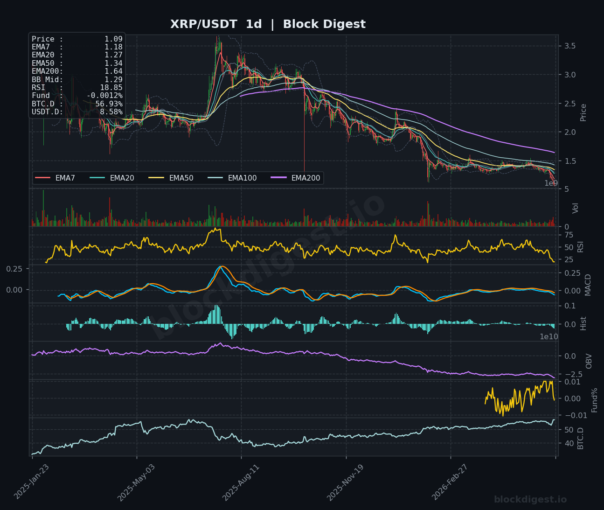Viewport: 604px width, 510px height.
Task: Select the BTC.D 56.93% stats row
Action: pyautogui.click(x=77, y=104)
